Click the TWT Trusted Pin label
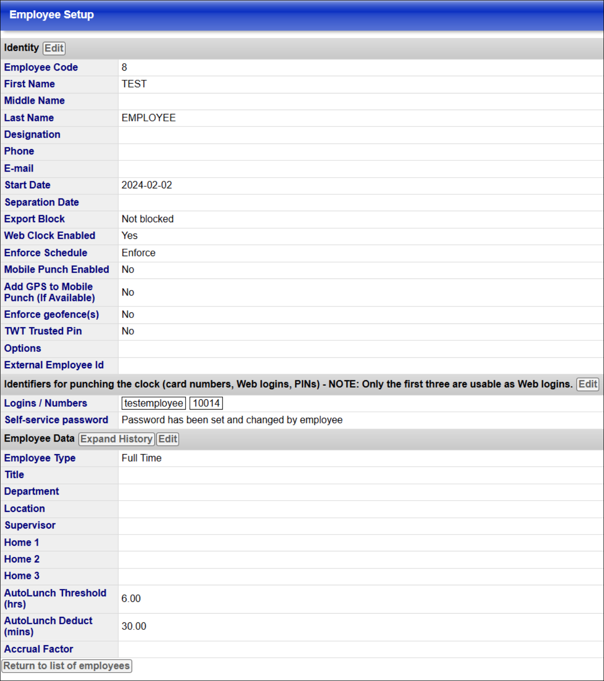The width and height of the screenshot is (604, 681). (x=43, y=331)
